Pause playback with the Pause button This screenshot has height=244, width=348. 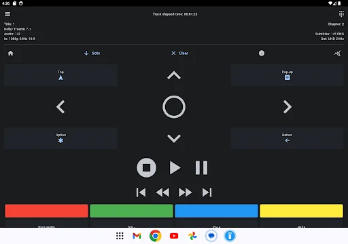click(201, 167)
